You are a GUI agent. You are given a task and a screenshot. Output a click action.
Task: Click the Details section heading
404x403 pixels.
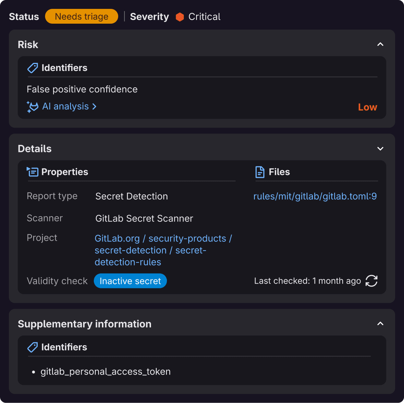coord(34,149)
